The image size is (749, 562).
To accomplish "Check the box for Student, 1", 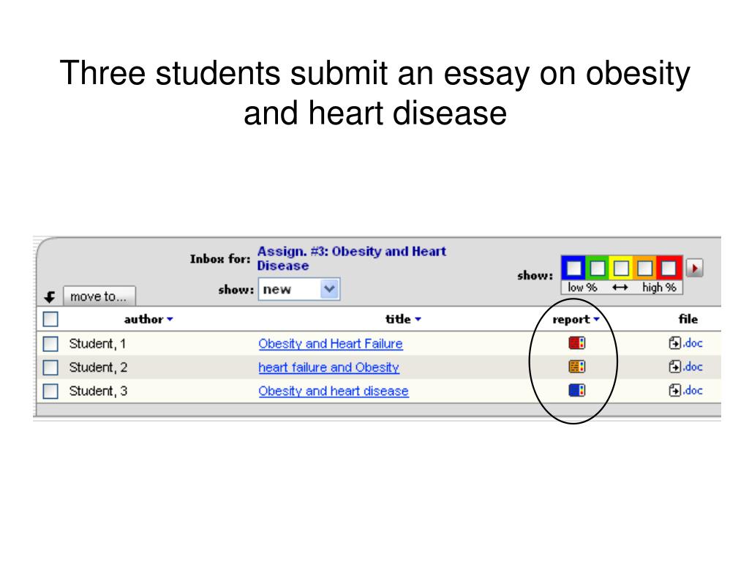I will click(50, 344).
